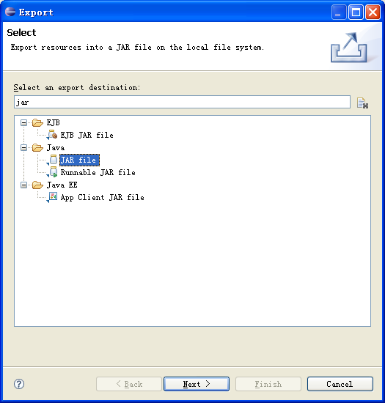Select the App Client JAR file entry
Image resolution: width=385 pixels, height=403 pixels.
point(102,197)
